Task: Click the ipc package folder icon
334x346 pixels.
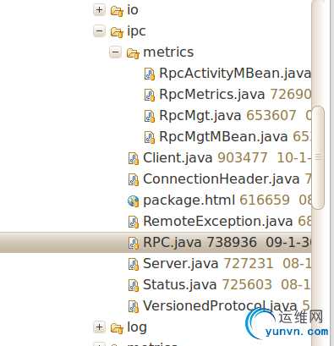Action: (x=117, y=32)
